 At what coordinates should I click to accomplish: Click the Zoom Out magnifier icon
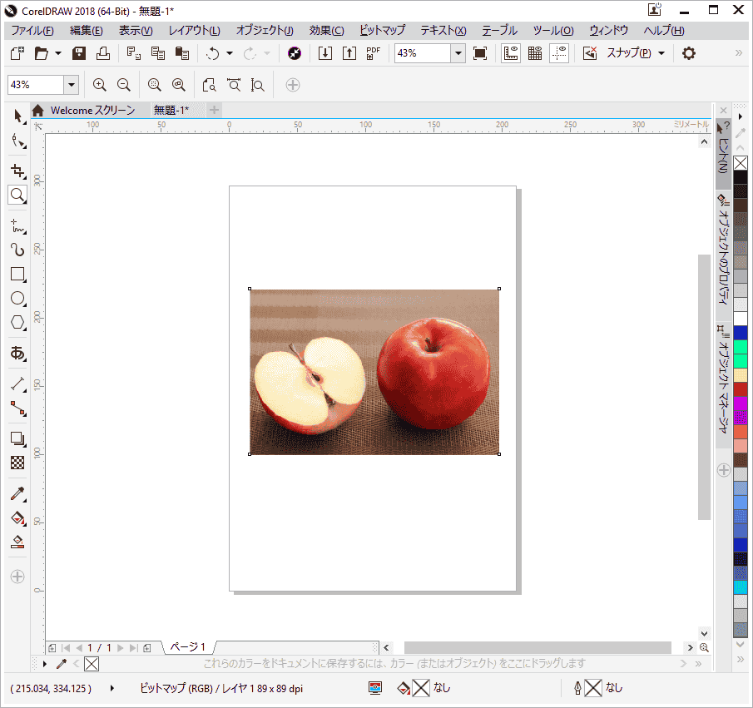pyautogui.click(x=124, y=85)
